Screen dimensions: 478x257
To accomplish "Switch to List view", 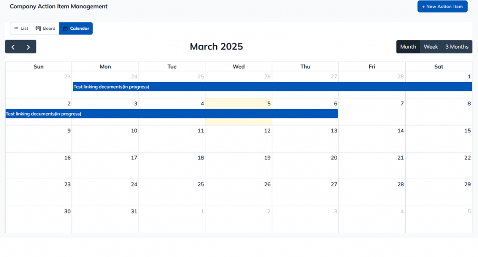I will coord(21,28).
